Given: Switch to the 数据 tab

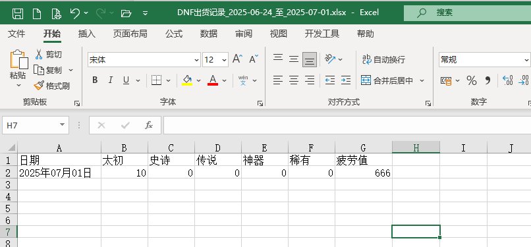Looking at the screenshot, I should pos(209,34).
